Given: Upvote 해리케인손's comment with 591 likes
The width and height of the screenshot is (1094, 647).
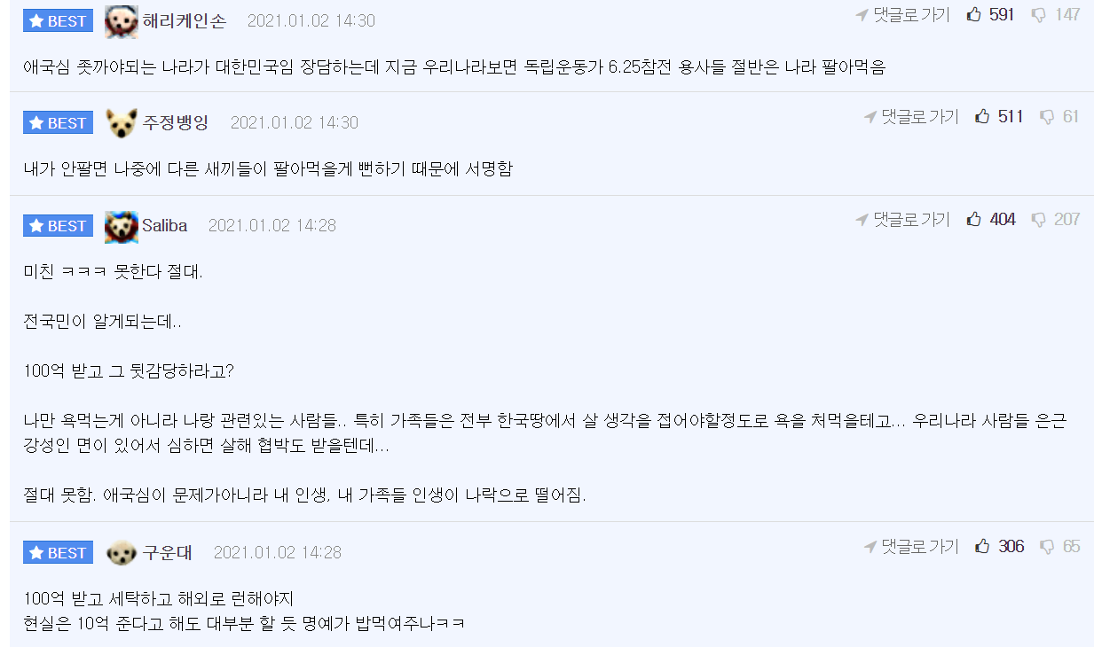Looking at the screenshot, I should [x=974, y=15].
